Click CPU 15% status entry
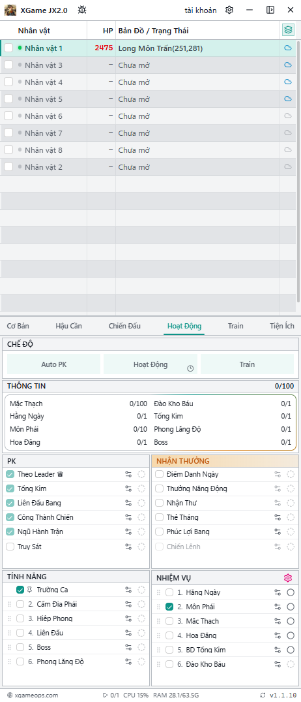 pos(136,695)
